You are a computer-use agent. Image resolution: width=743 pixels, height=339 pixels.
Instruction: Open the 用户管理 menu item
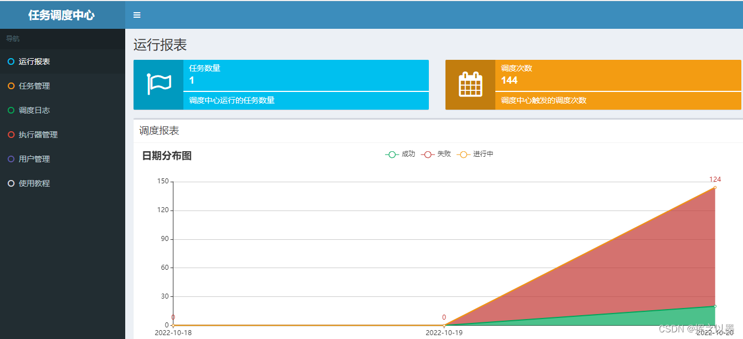[x=63, y=159]
